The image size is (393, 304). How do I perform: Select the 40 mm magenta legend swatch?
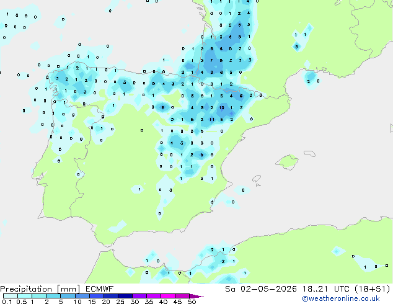168,296
